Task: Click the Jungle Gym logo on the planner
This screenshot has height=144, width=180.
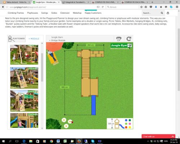Action: pyautogui.click(x=121, y=46)
